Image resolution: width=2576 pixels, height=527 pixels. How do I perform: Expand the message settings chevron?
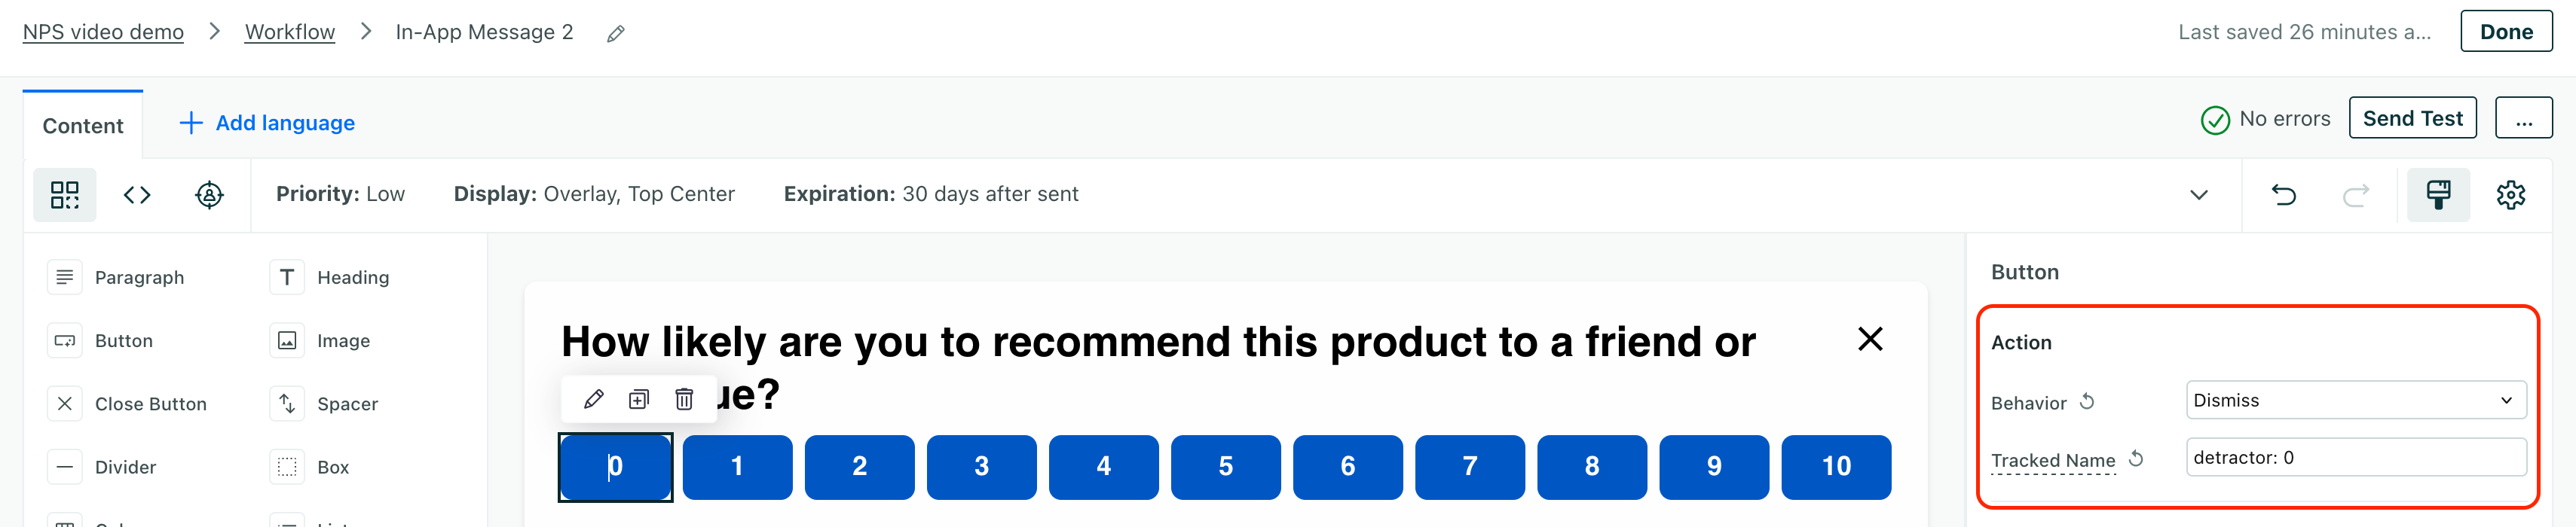tap(2198, 195)
